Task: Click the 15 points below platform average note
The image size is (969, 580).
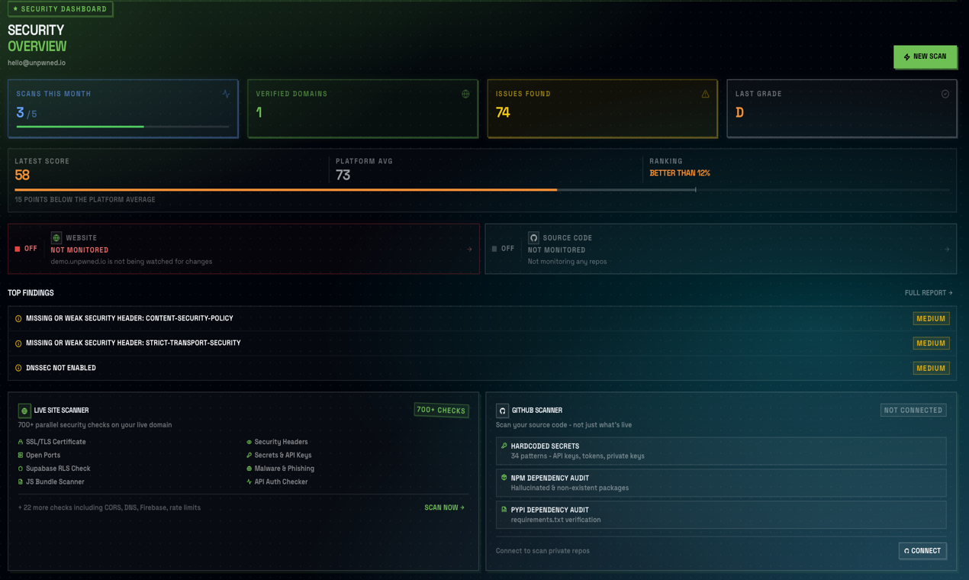Action: (85, 200)
